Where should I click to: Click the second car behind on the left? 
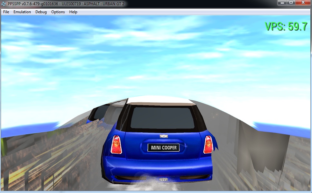100,115
